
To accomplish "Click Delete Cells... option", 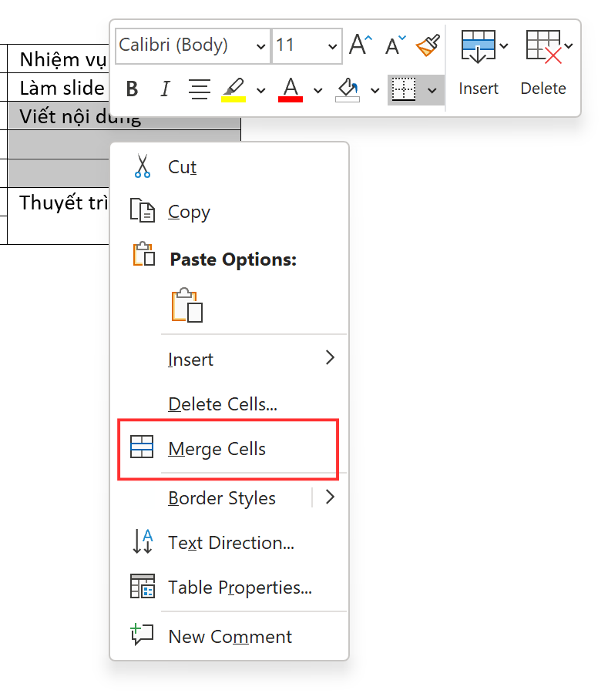I will [222, 404].
